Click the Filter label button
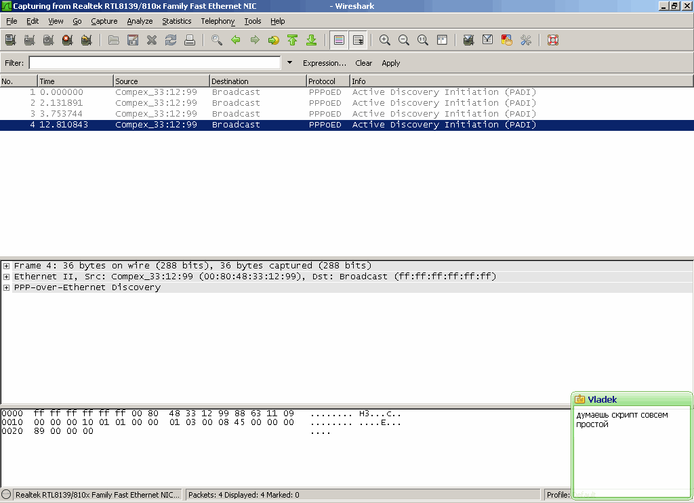Image resolution: width=694 pixels, height=503 pixels. [x=14, y=63]
